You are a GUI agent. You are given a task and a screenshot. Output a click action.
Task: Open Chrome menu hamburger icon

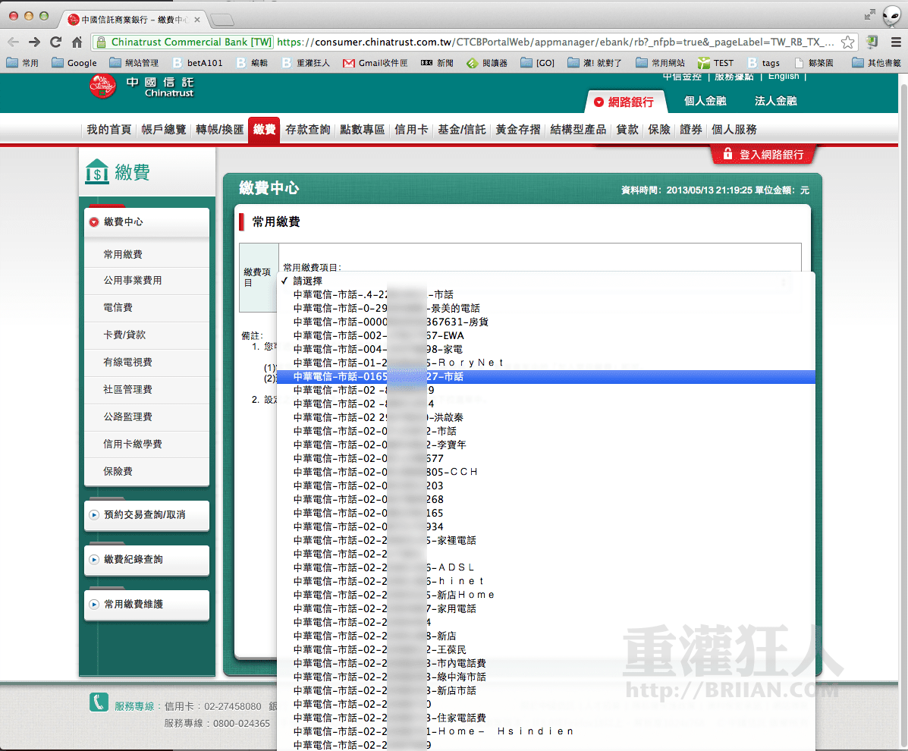tap(895, 42)
